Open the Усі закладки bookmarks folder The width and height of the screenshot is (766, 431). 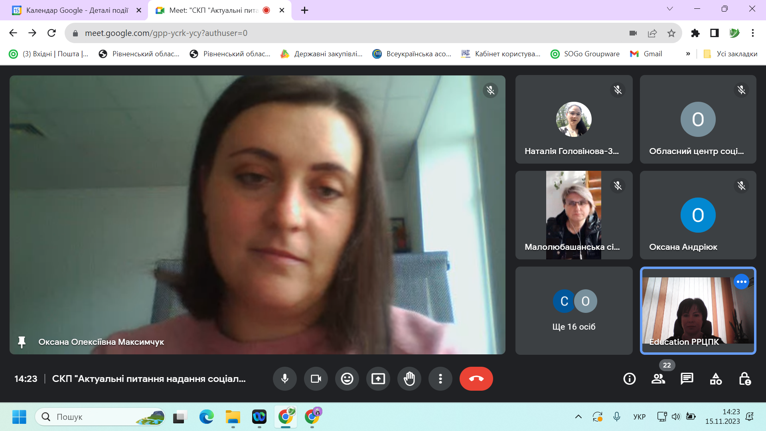[x=730, y=54]
